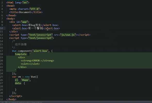Click the text 有bug发生 in the first alert-box
152x103 pixels.
(x=35, y=25)
